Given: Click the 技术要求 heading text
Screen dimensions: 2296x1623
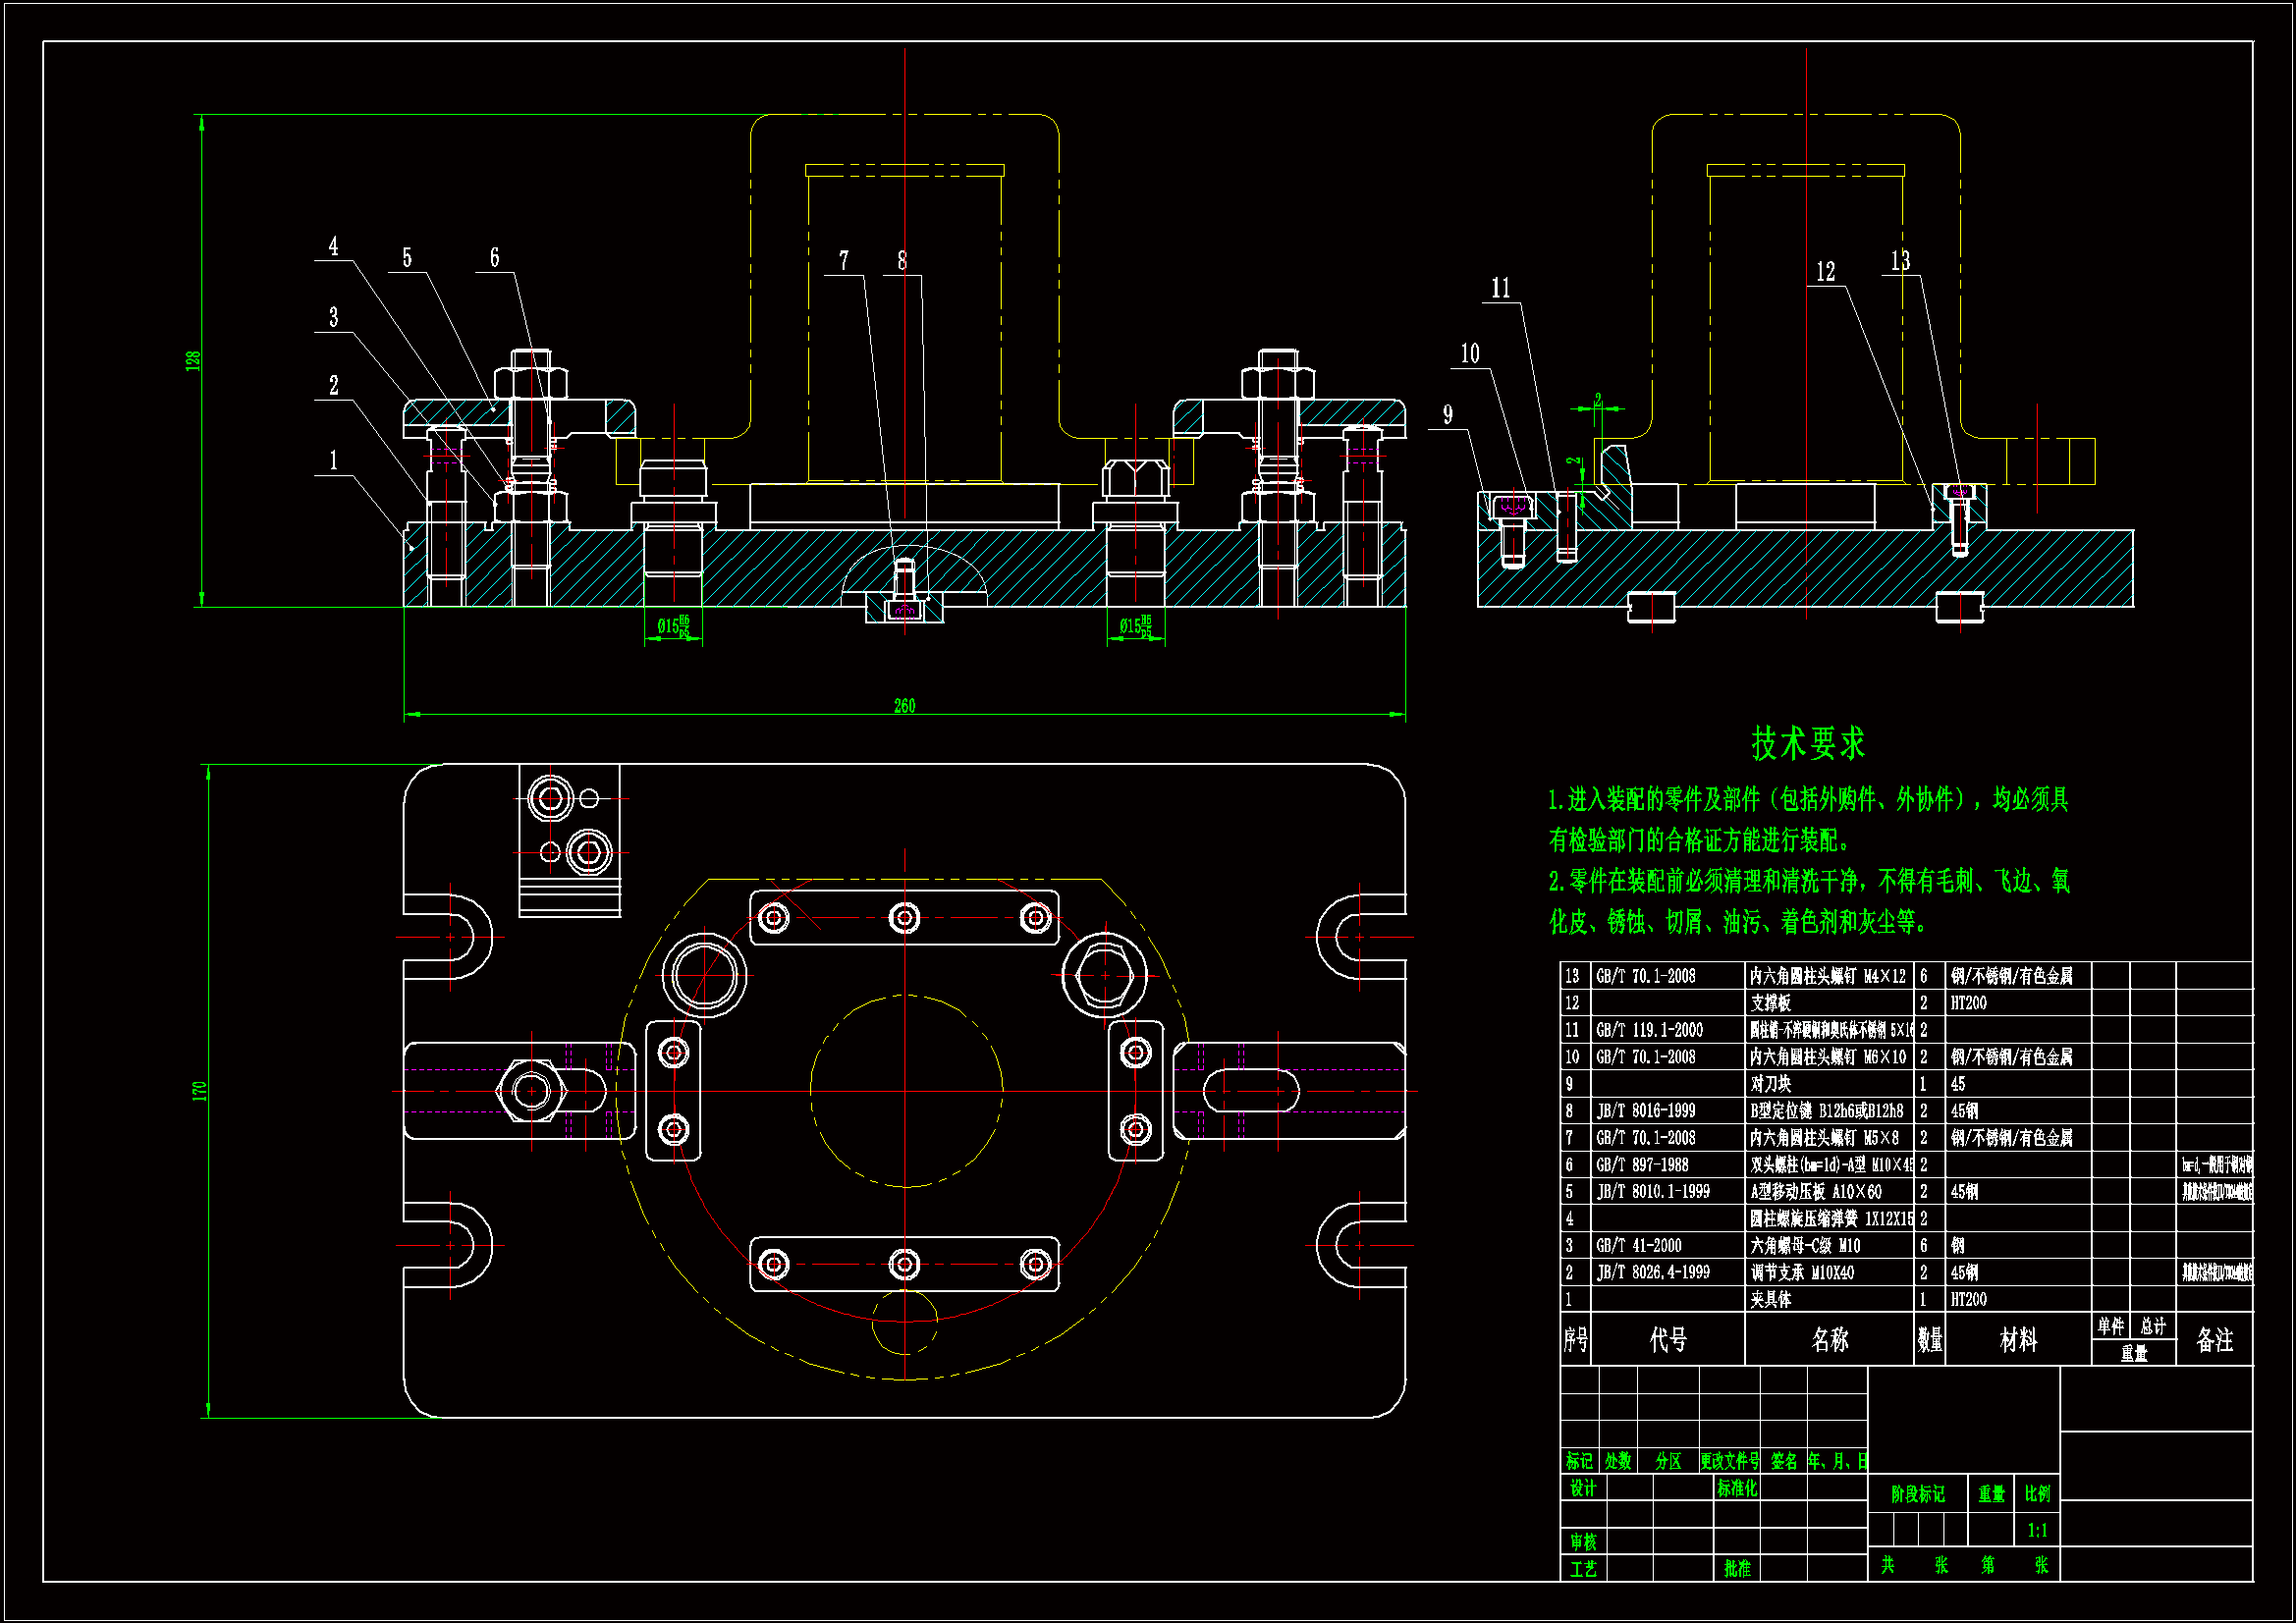Looking at the screenshot, I should [x=1808, y=744].
